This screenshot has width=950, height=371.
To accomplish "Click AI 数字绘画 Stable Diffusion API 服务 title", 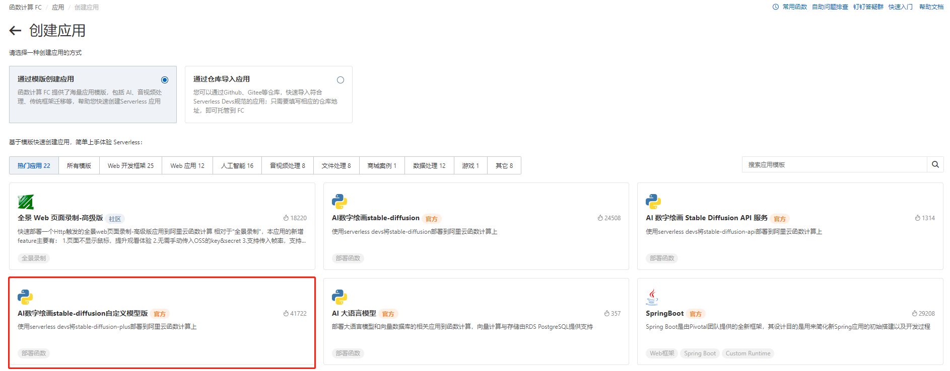I will point(707,218).
